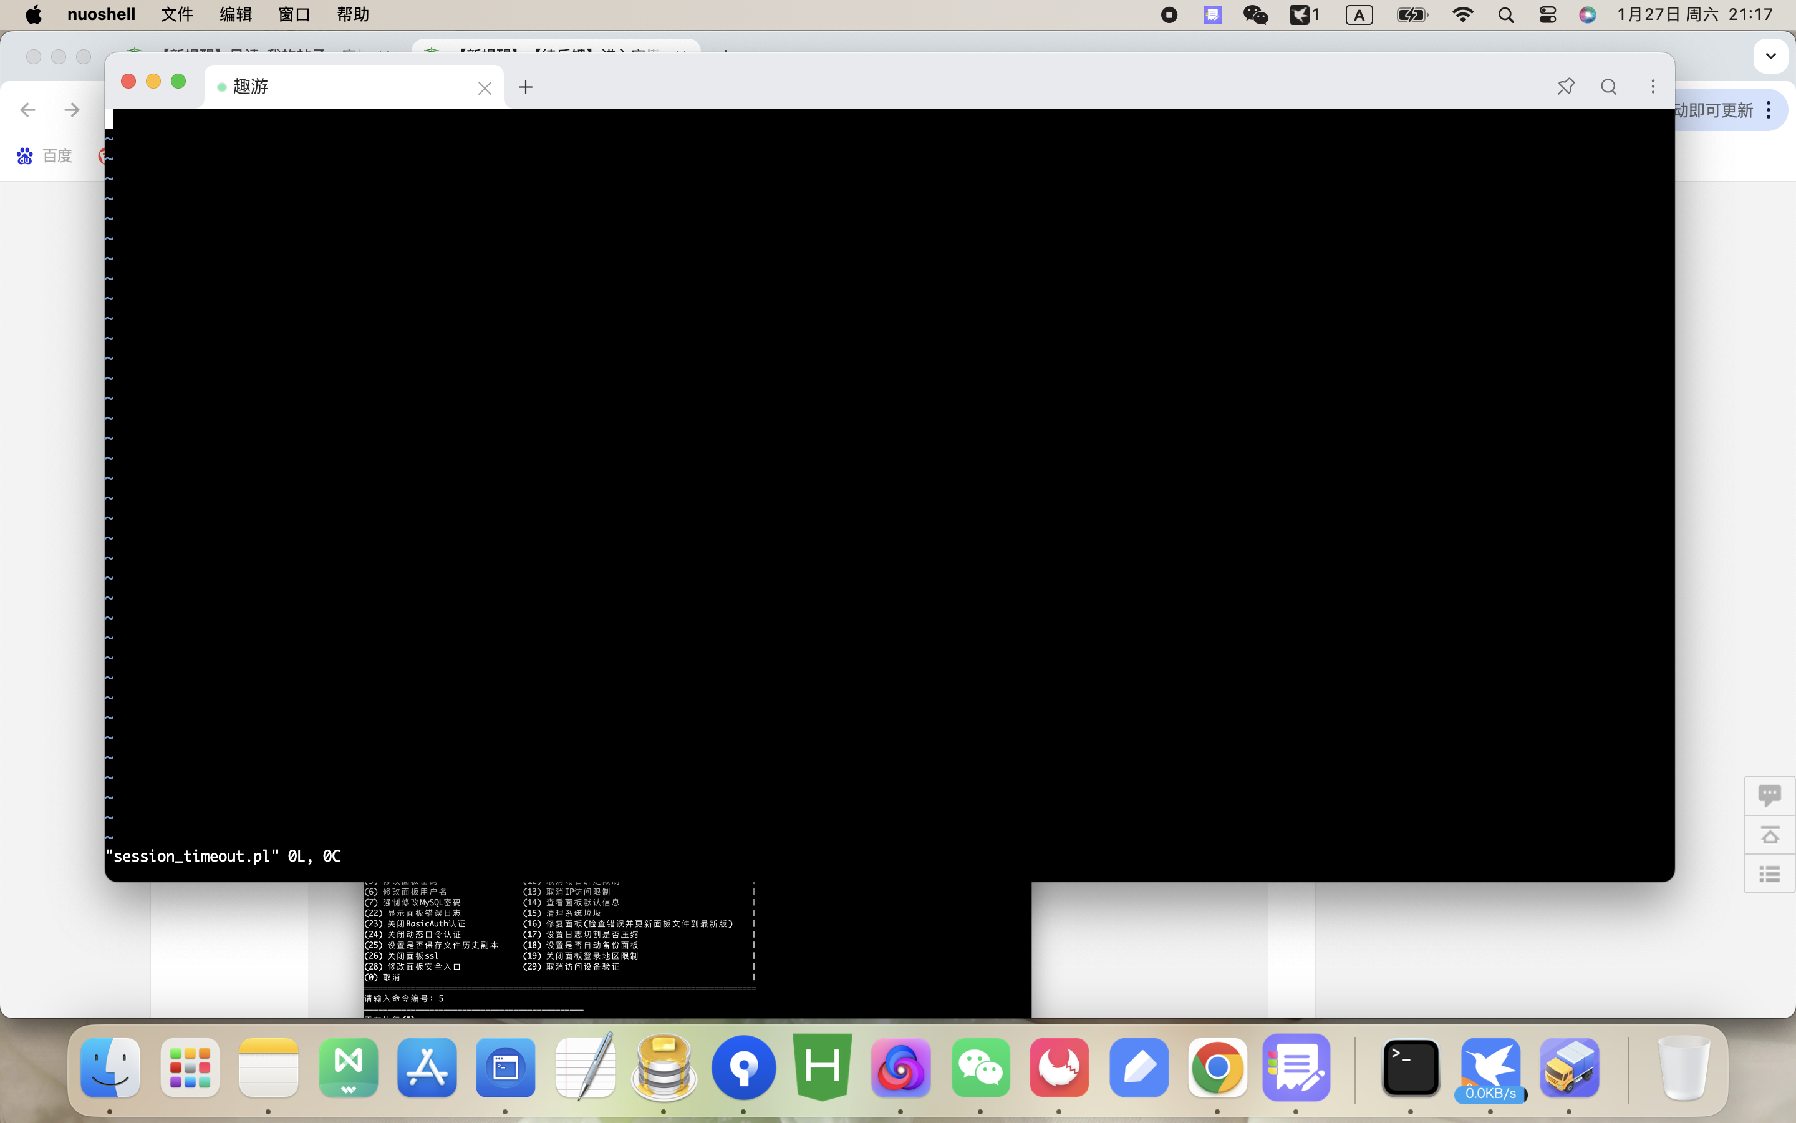Image resolution: width=1796 pixels, height=1123 pixels.
Task: Open the Apple menu
Action: [34, 15]
